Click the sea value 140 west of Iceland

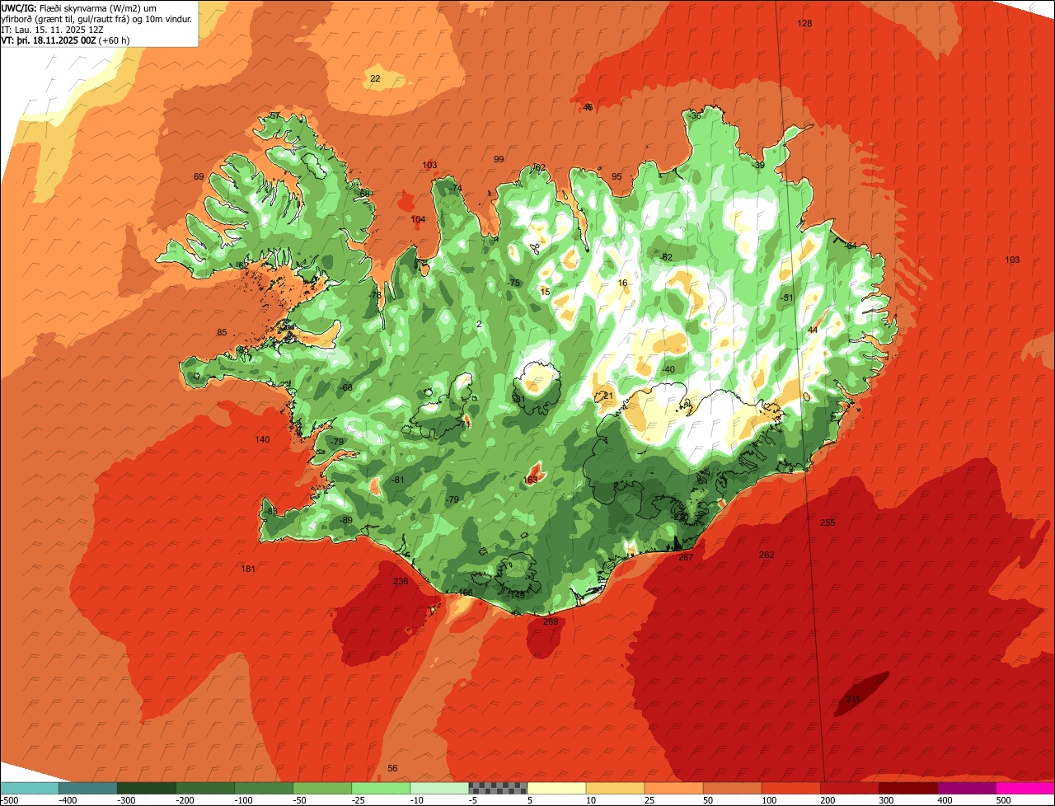point(262,439)
